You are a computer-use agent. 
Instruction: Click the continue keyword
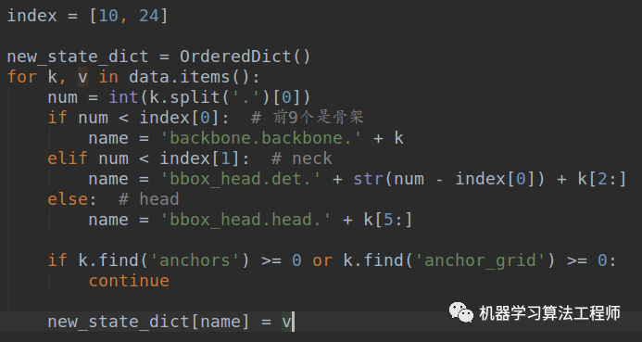pyautogui.click(x=129, y=281)
